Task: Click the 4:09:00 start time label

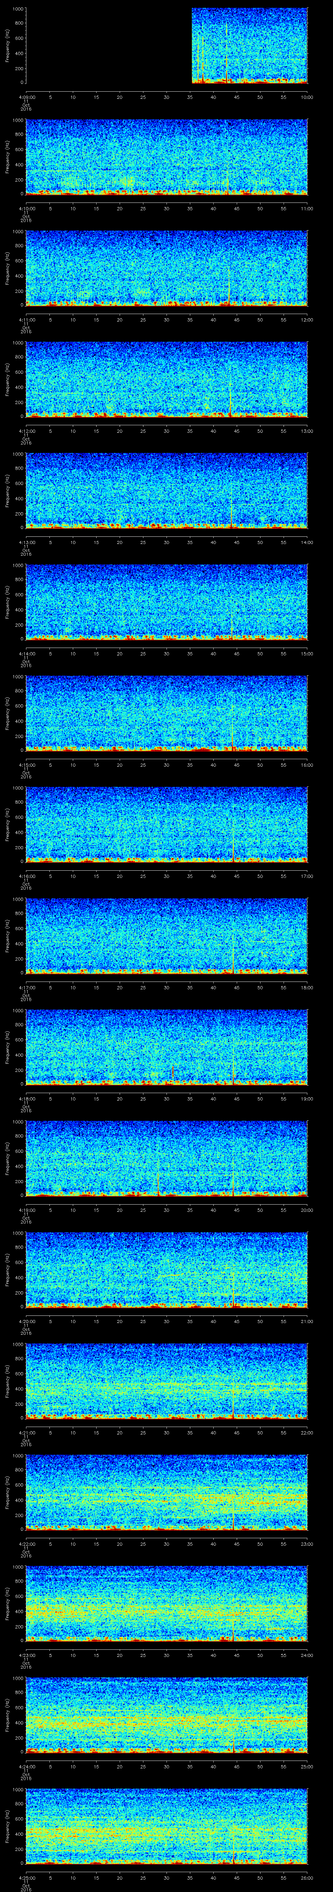Action: 26,97
